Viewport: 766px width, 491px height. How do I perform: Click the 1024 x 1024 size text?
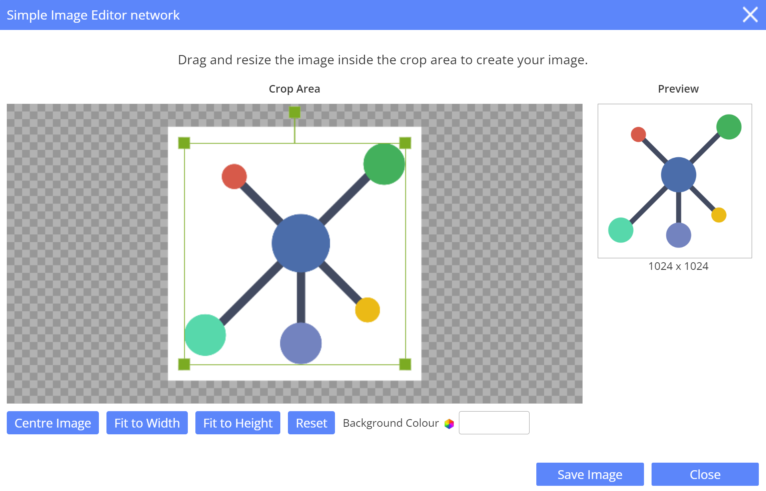pyautogui.click(x=678, y=266)
